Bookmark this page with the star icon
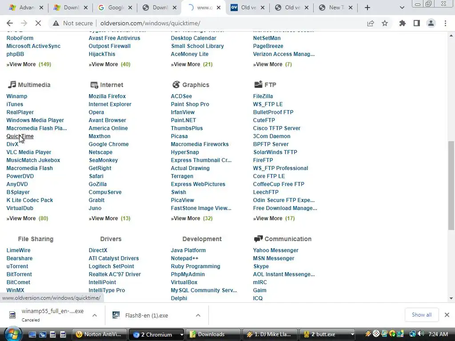 point(385,23)
